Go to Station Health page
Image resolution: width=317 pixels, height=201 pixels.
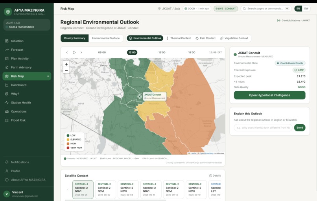(x=27, y=103)
